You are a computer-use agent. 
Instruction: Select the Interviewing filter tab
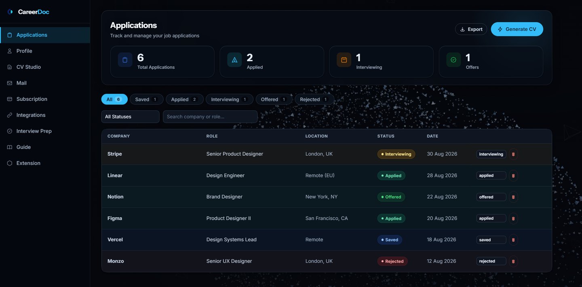click(x=229, y=99)
